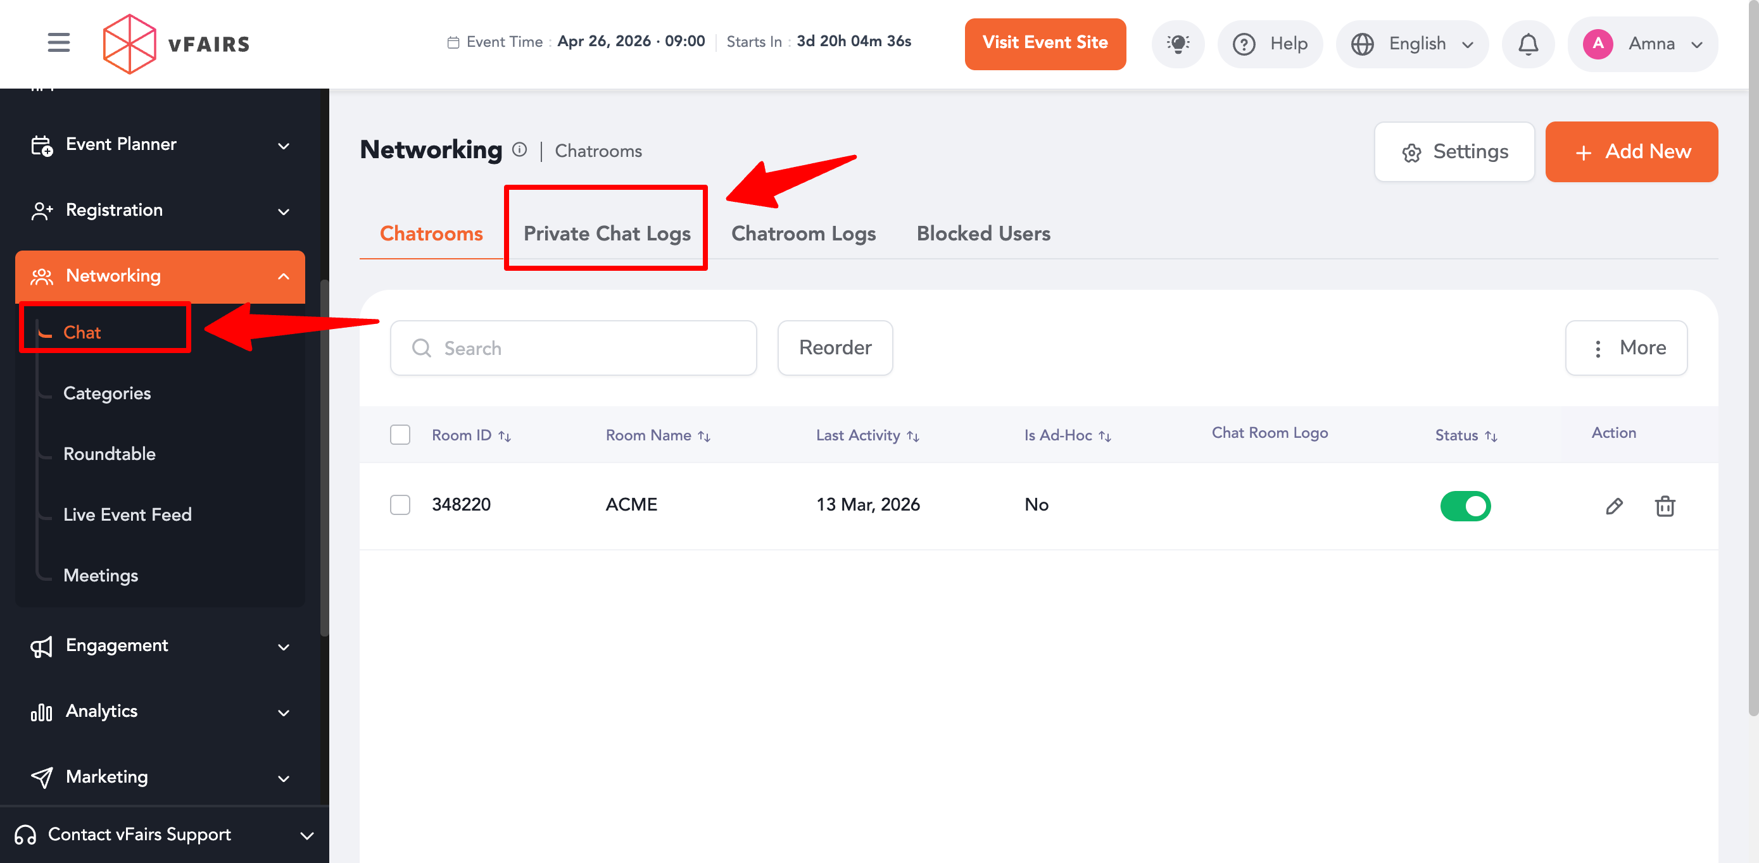The width and height of the screenshot is (1759, 863).
Task: Open the English language dropdown
Action: (1412, 44)
